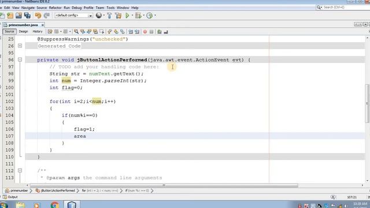Run project with green play icon
370x208 pixels.
127,16
